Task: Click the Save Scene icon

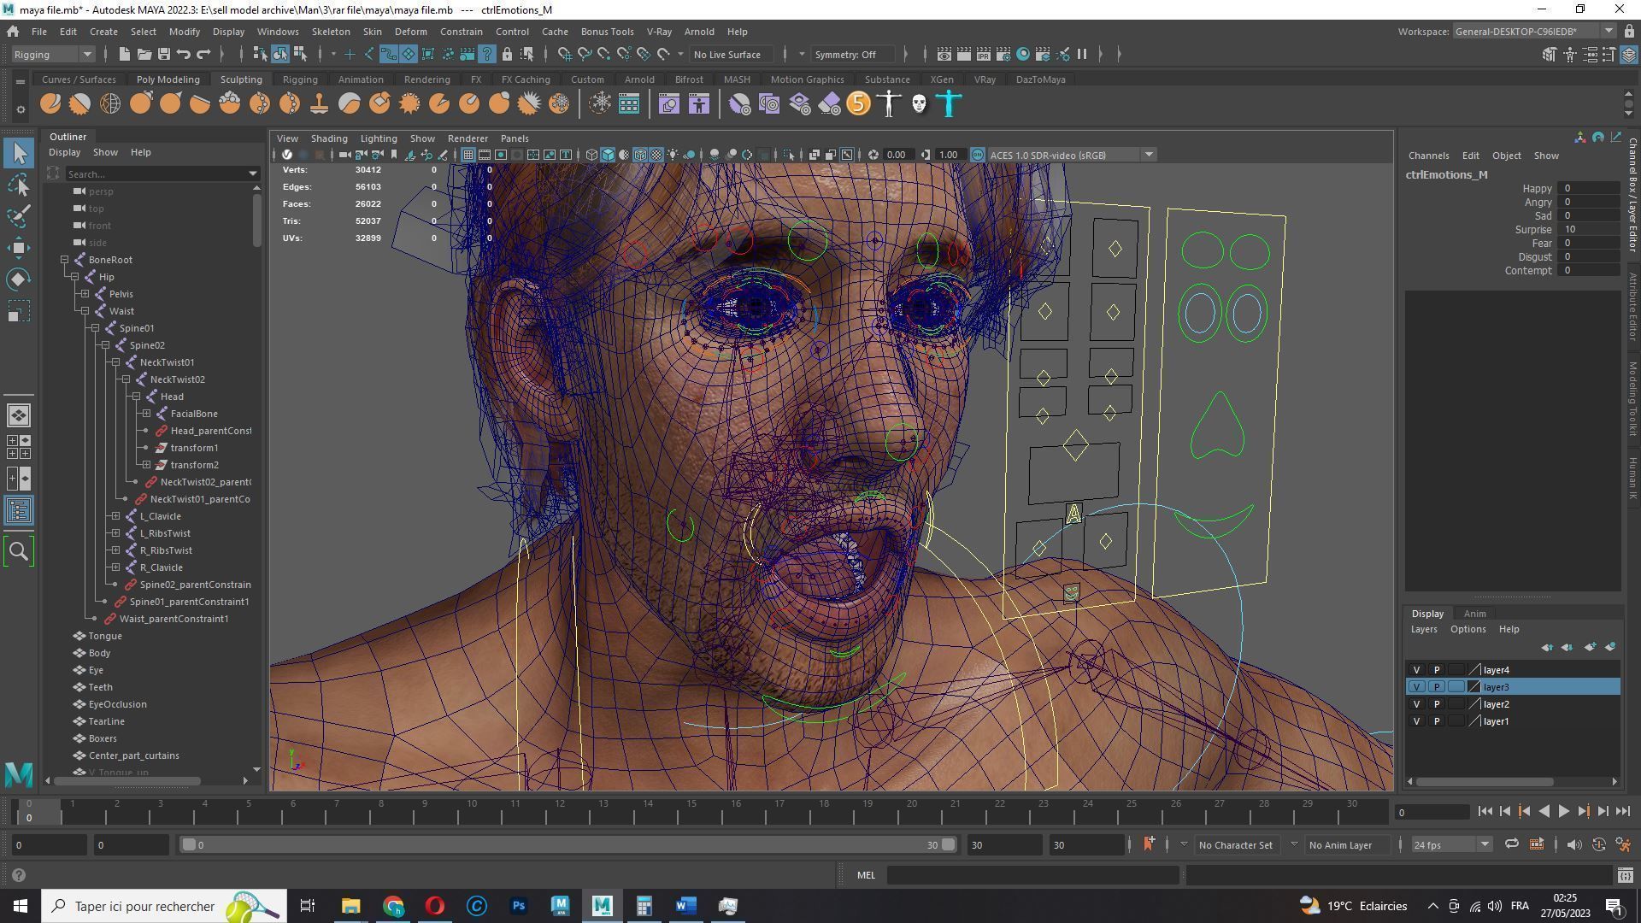Action: click(163, 54)
